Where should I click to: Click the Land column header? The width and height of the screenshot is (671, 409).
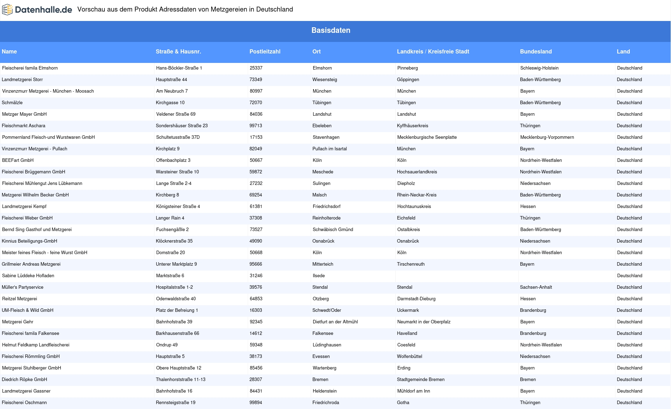point(623,51)
